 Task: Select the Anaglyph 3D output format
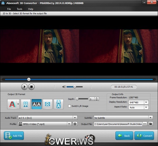pyautogui.click(x=12, y=104)
